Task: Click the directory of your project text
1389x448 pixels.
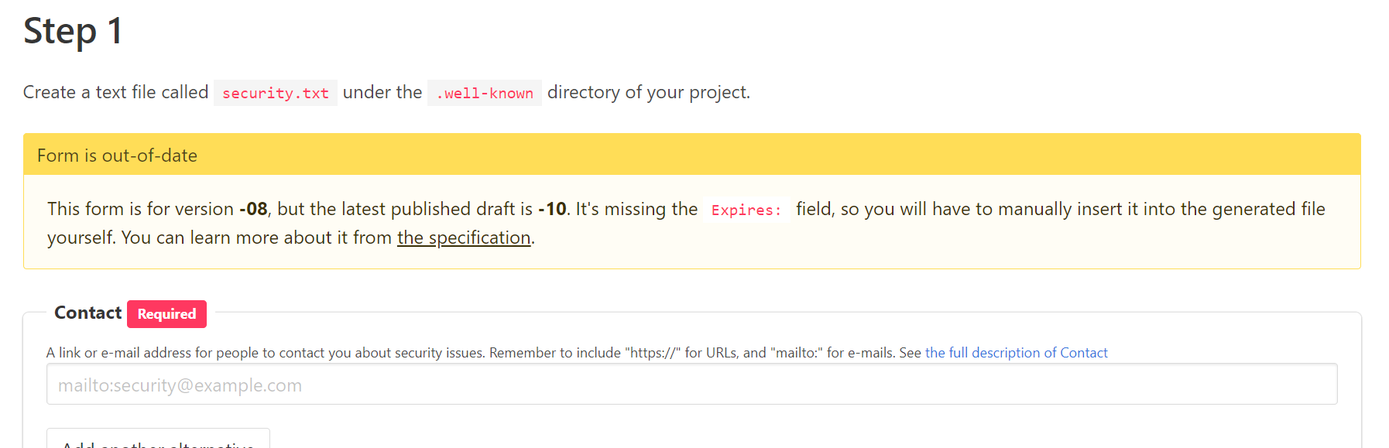Action: [649, 92]
